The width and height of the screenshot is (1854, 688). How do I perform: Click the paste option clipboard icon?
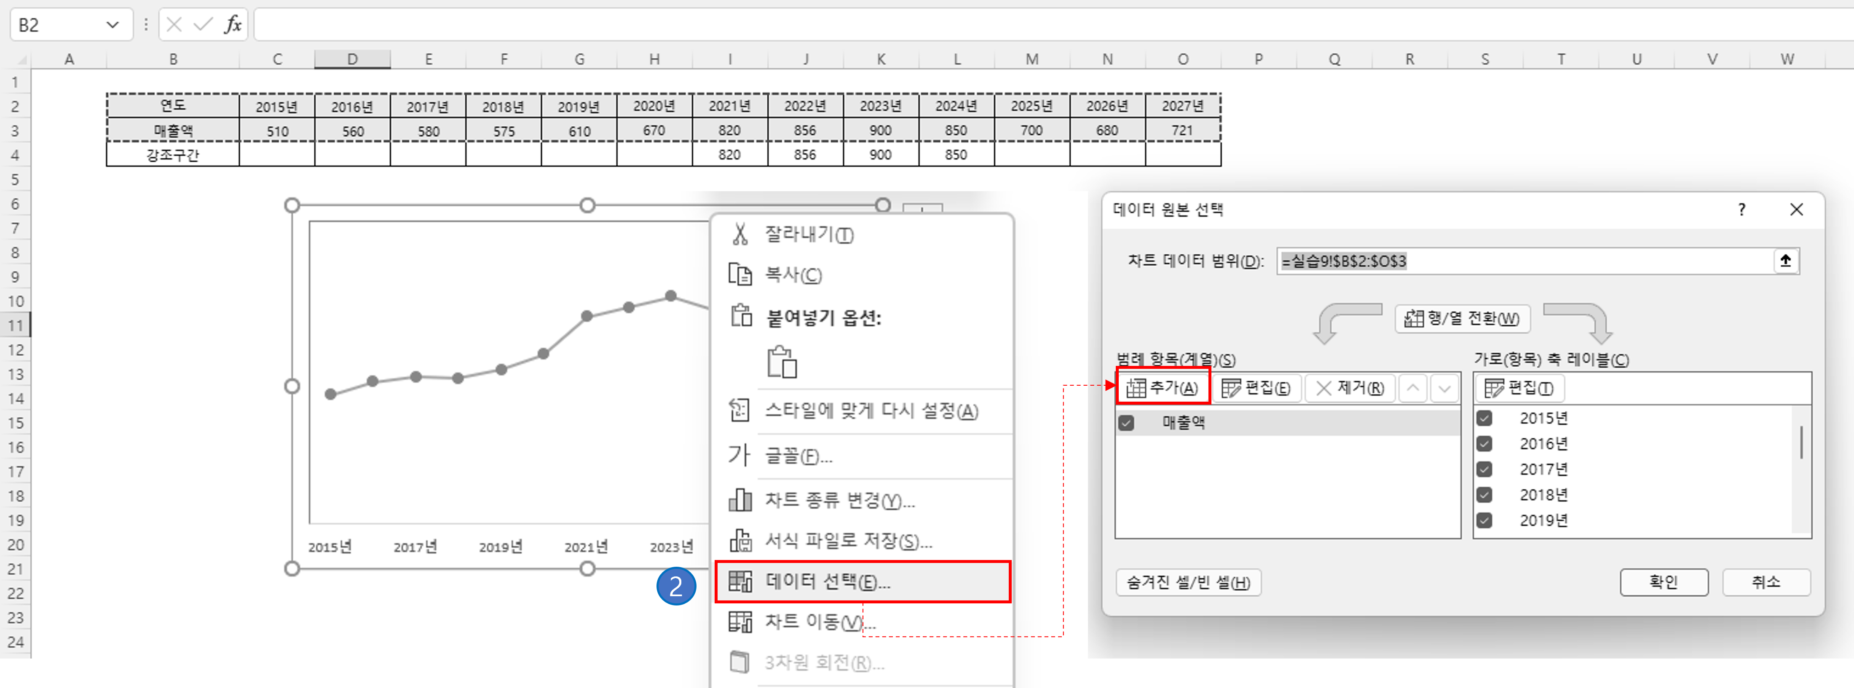click(x=782, y=362)
